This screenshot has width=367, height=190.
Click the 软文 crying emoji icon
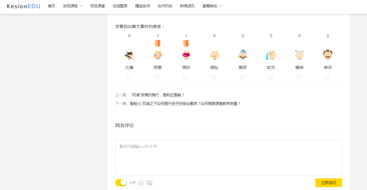[x=271, y=55]
